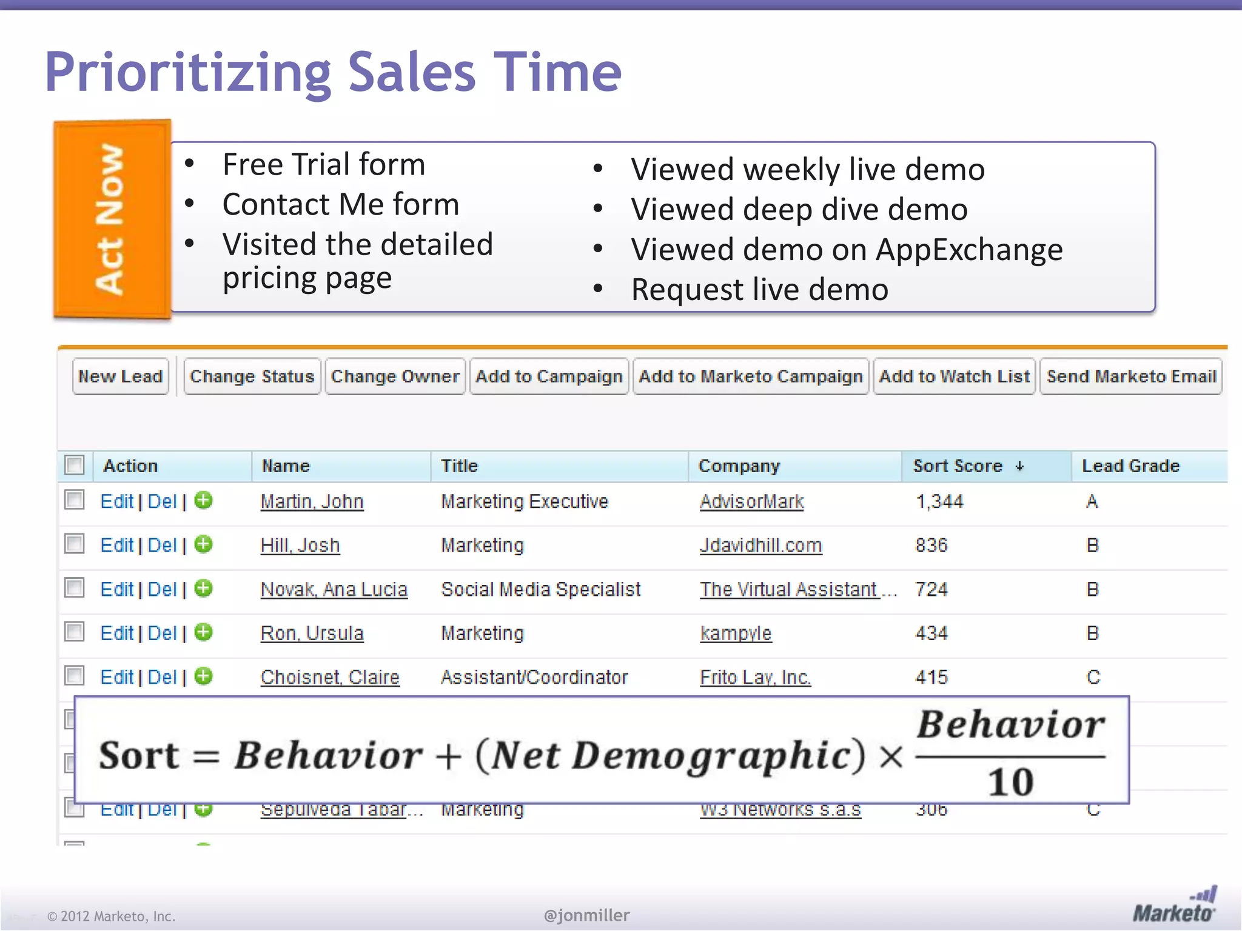Image resolution: width=1242 pixels, height=931 pixels.
Task: Click Add to Marketo Campaign button
Action: [x=751, y=376]
